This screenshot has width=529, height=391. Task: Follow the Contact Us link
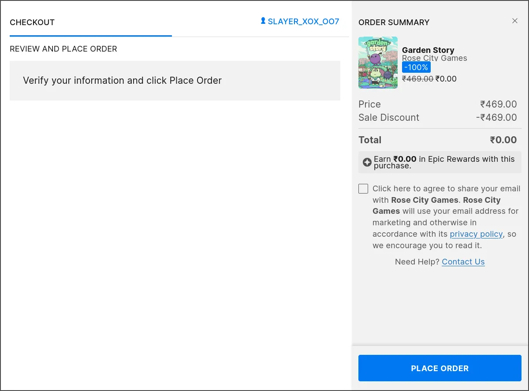[x=463, y=262]
